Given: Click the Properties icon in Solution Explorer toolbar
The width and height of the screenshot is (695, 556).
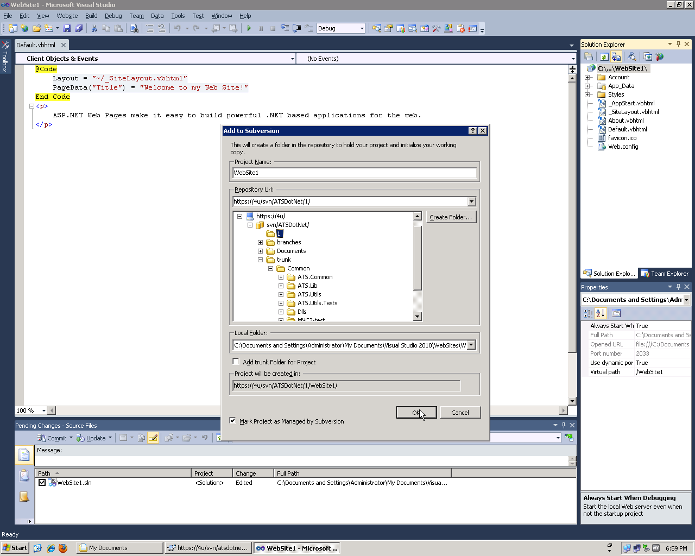Looking at the screenshot, I should [589, 56].
